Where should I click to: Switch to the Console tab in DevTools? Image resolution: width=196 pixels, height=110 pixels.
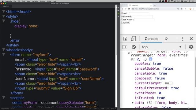pos(152,39)
